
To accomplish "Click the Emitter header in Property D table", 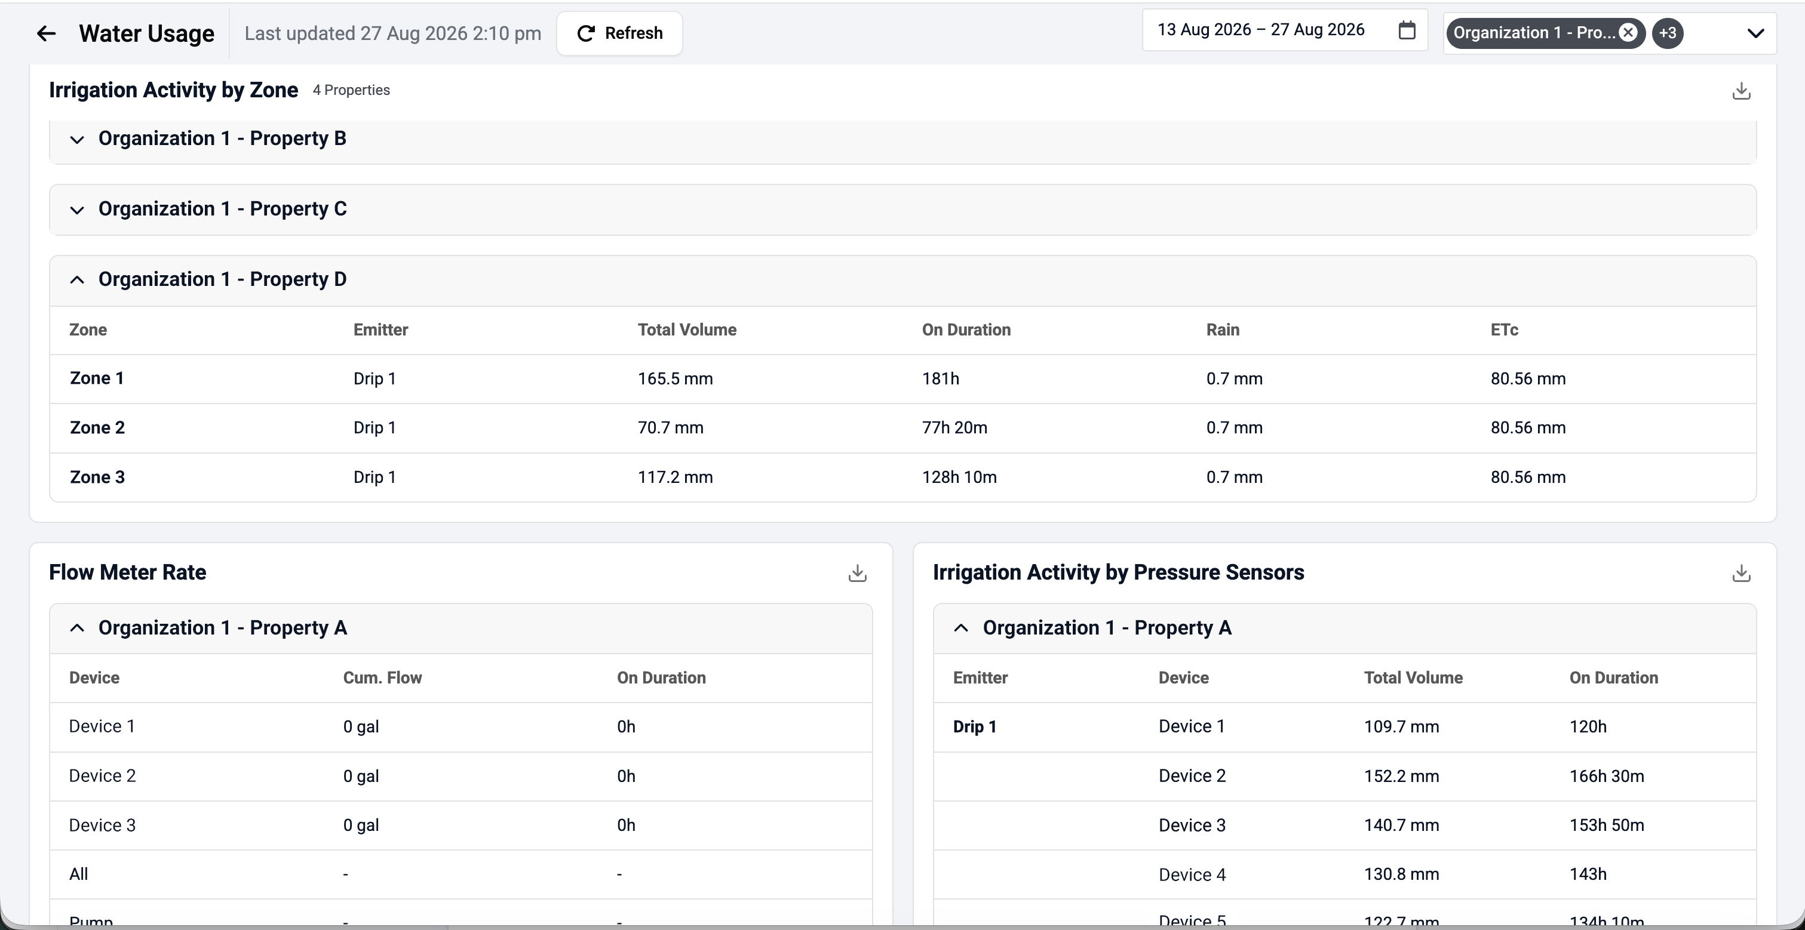I will pyautogui.click(x=380, y=330).
